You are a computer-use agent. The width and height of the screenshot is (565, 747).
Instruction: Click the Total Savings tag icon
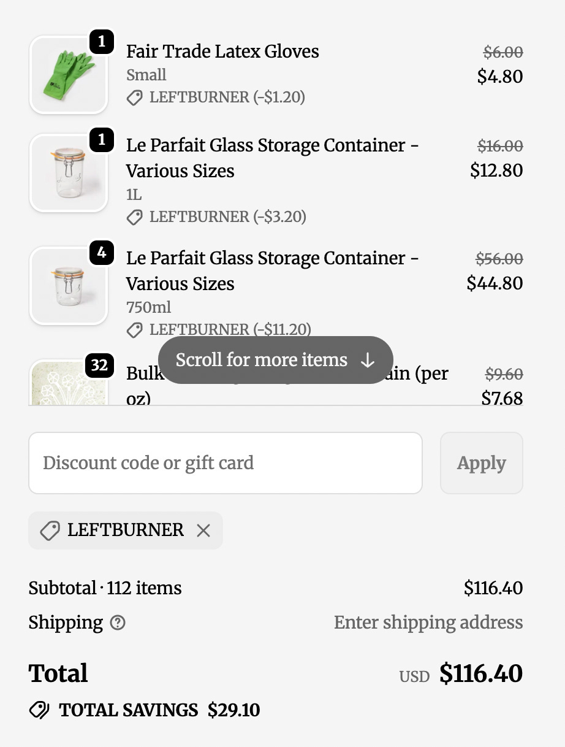click(x=39, y=710)
